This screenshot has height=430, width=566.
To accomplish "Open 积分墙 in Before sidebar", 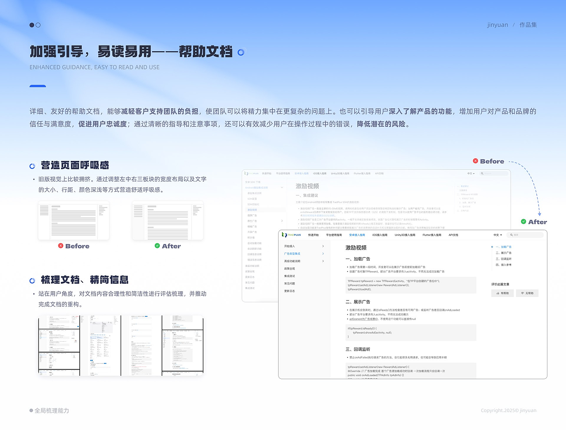I will point(251,238).
